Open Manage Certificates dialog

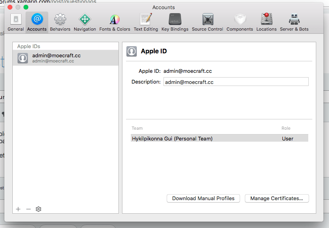[277, 198]
